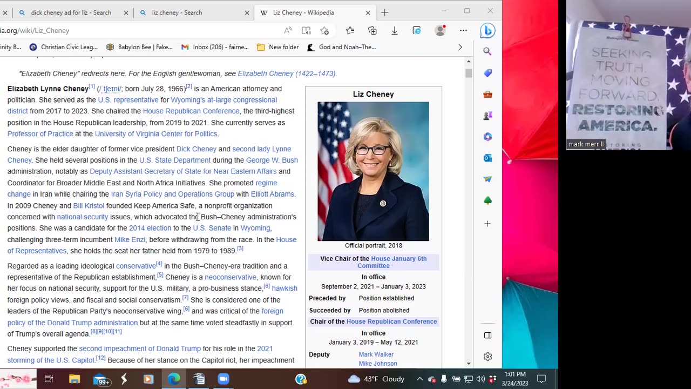Open the Liz Cheney official portrait image
The height and width of the screenshot is (389, 691).
pos(374,171)
